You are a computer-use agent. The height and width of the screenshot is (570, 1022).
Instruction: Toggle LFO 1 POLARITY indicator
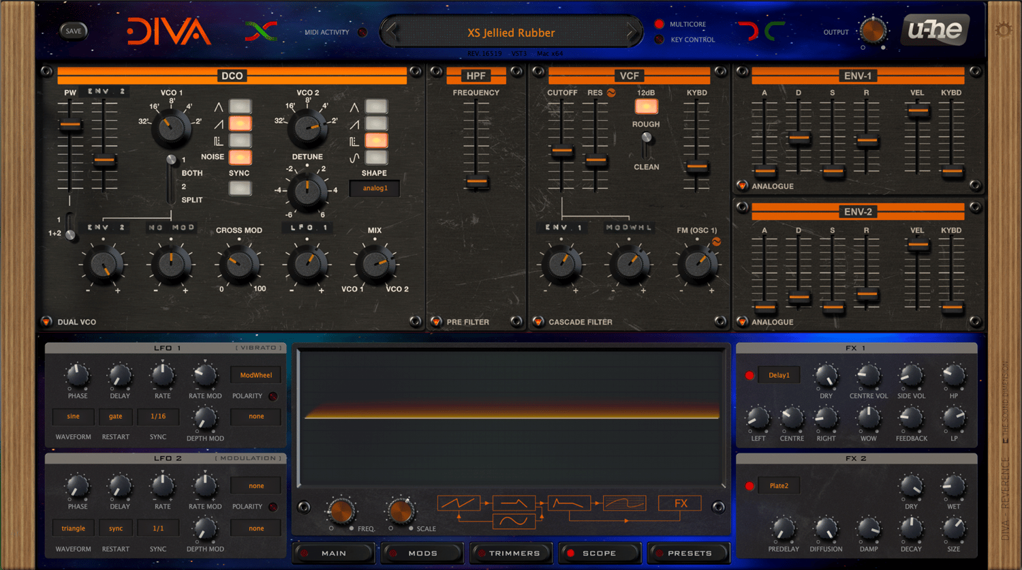[x=273, y=396]
